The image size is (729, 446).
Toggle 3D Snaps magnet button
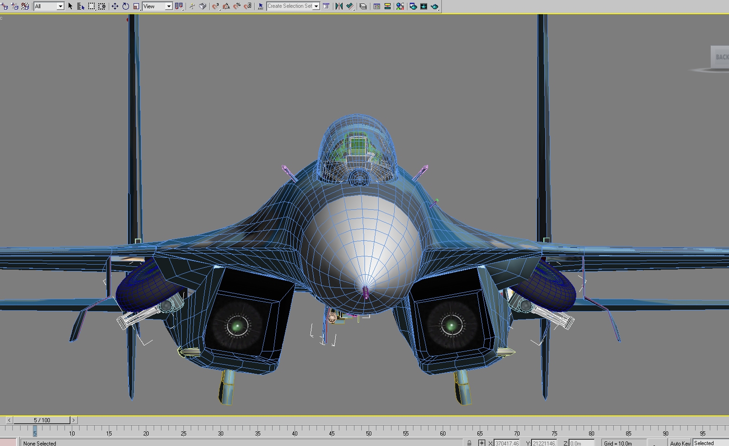point(215,6)
